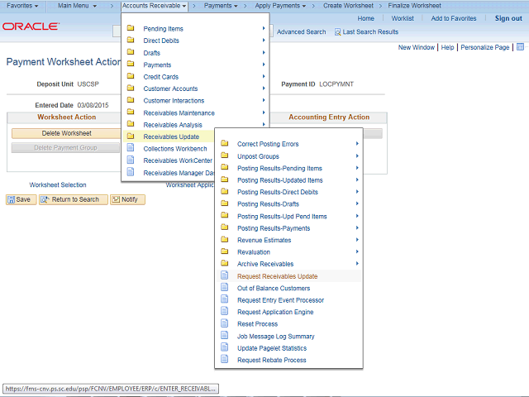
Task: Click the Delete Worksheet button
Action: (x=66, y=133)
